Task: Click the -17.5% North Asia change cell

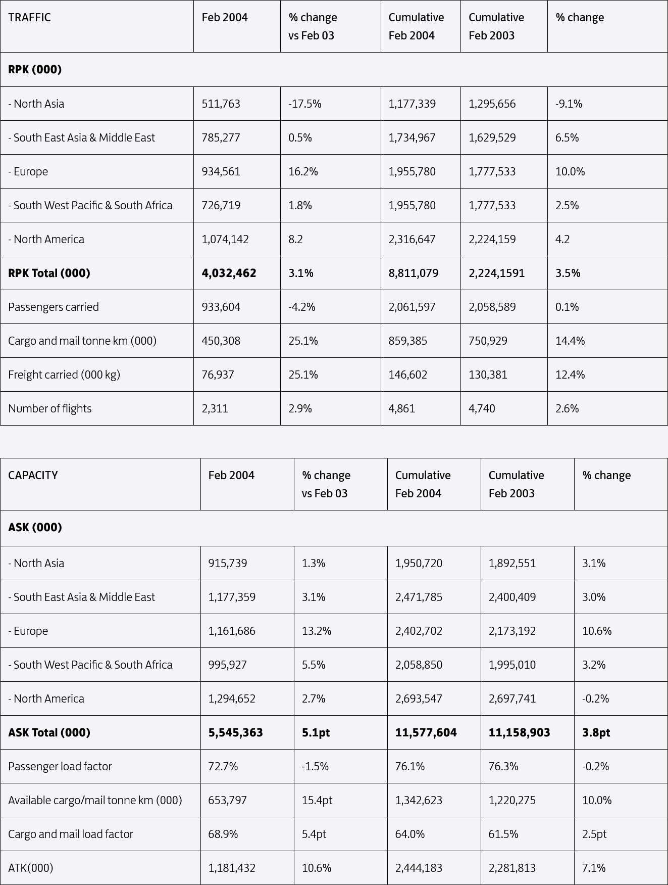Action: (305, 104)
